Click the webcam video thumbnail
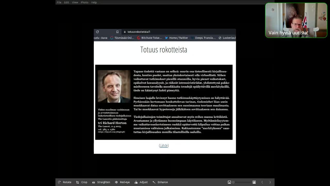The height and width of the screenshot is (186, 330). [x=296, y=20]
